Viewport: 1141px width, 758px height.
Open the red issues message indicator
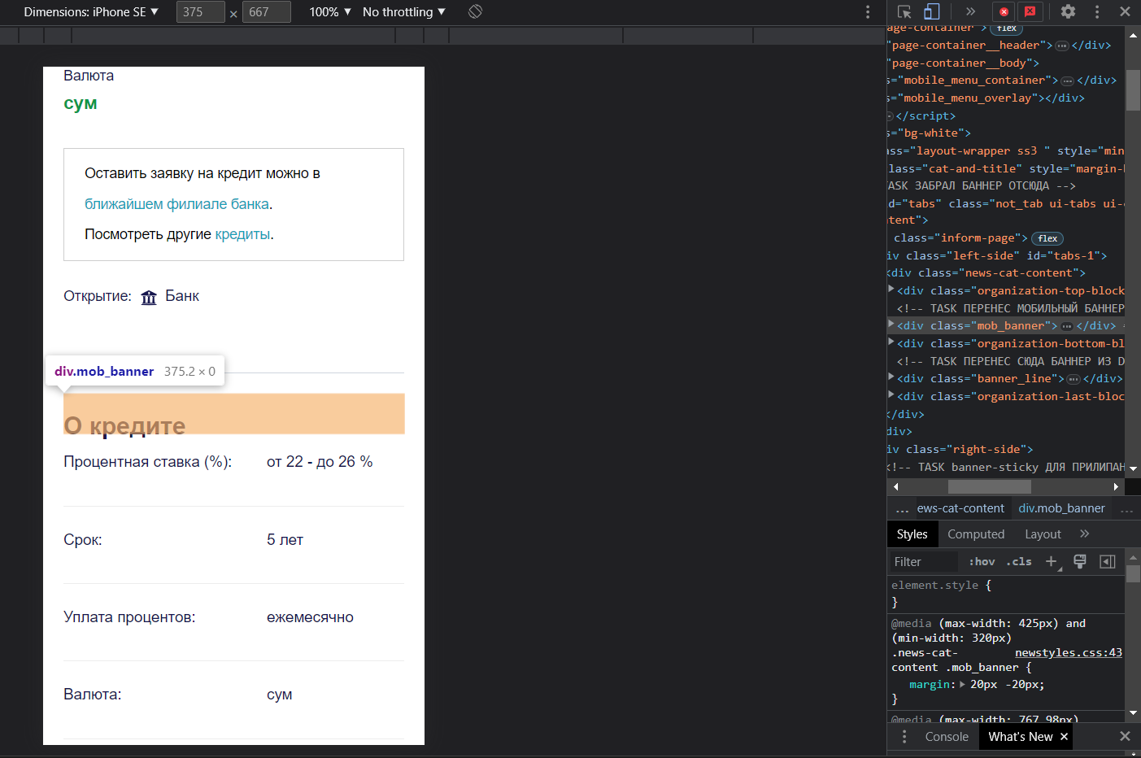click(1030, 11)
